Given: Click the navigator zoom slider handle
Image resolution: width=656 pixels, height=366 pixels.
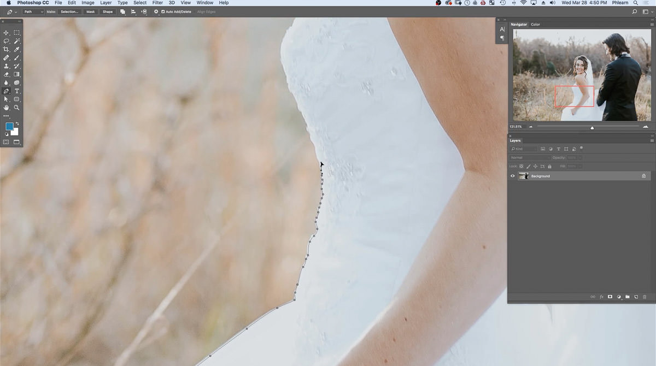Looking at the screenshot, I should point(592,127).
